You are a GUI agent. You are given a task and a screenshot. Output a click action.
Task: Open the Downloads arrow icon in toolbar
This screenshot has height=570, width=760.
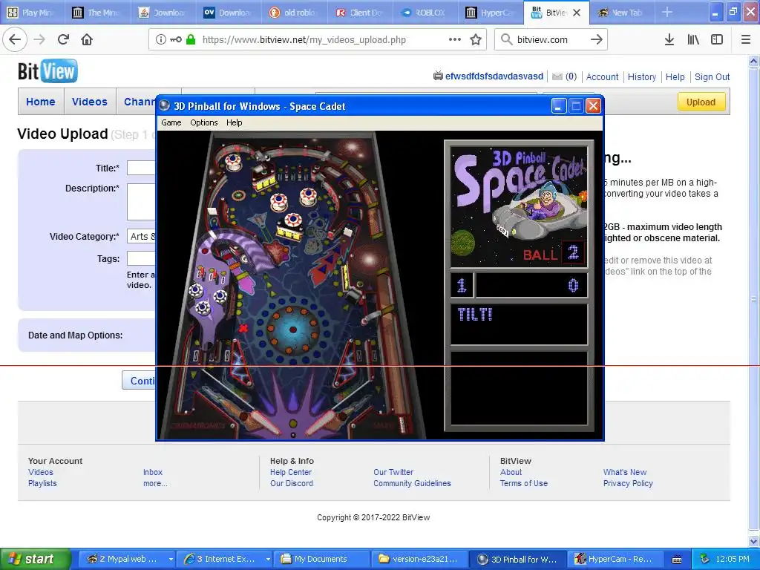pos(669,40)
